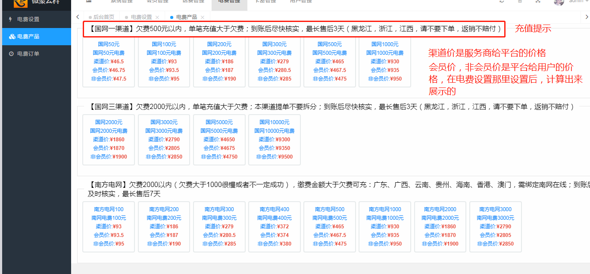The width and height of the screenshot is (590, 274).
Task: Click the clock icon beside 电费订单 sidebar item
Action: click(x=12, y=54)
